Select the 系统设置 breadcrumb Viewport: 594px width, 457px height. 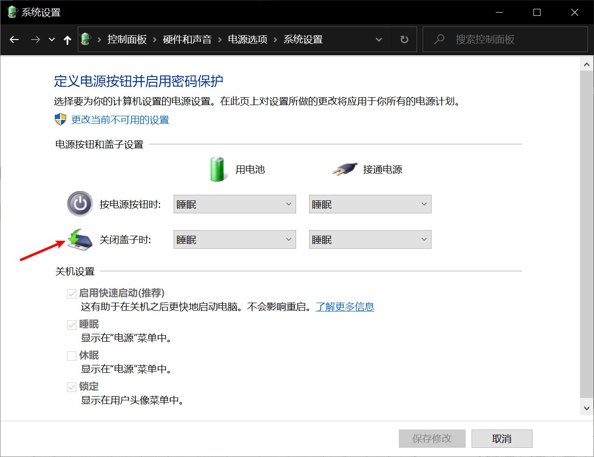coord(303,40)
